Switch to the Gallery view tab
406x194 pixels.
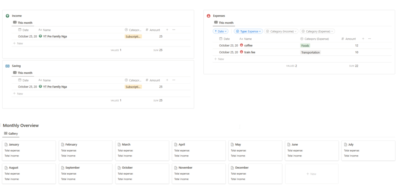pyautogui.click(x=11, y=134)
